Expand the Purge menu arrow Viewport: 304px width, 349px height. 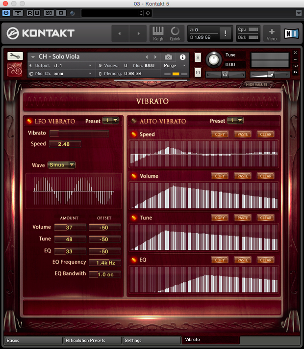point(184,66)
